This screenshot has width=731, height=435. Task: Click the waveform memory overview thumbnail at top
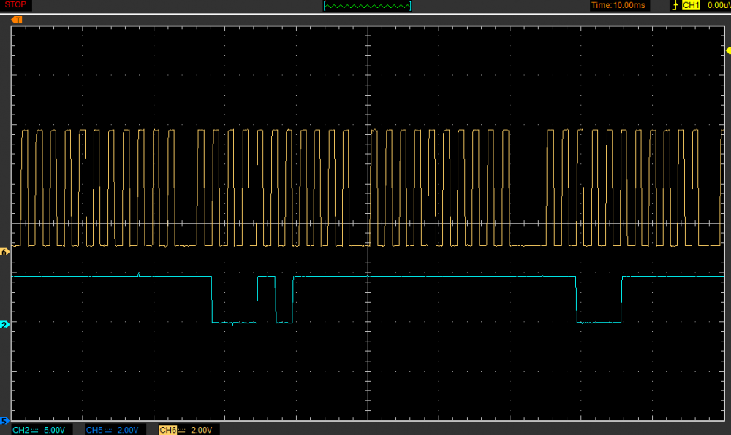pyautogui.click(x=367, y=6)
